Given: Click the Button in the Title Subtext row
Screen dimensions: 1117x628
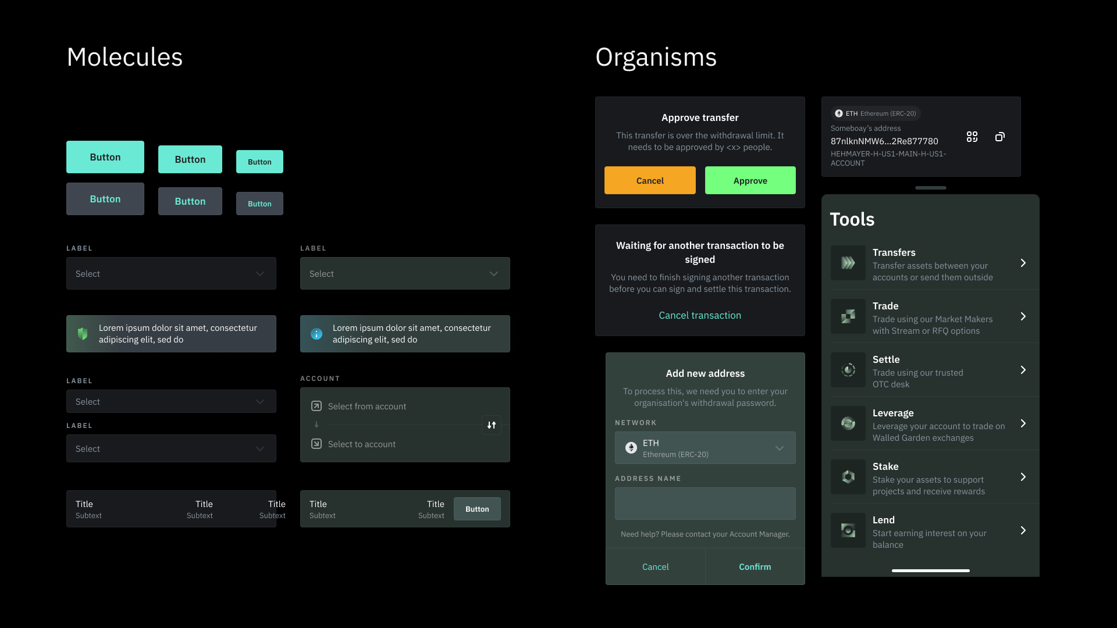Looking at the screenshot, I should point(477,509).
